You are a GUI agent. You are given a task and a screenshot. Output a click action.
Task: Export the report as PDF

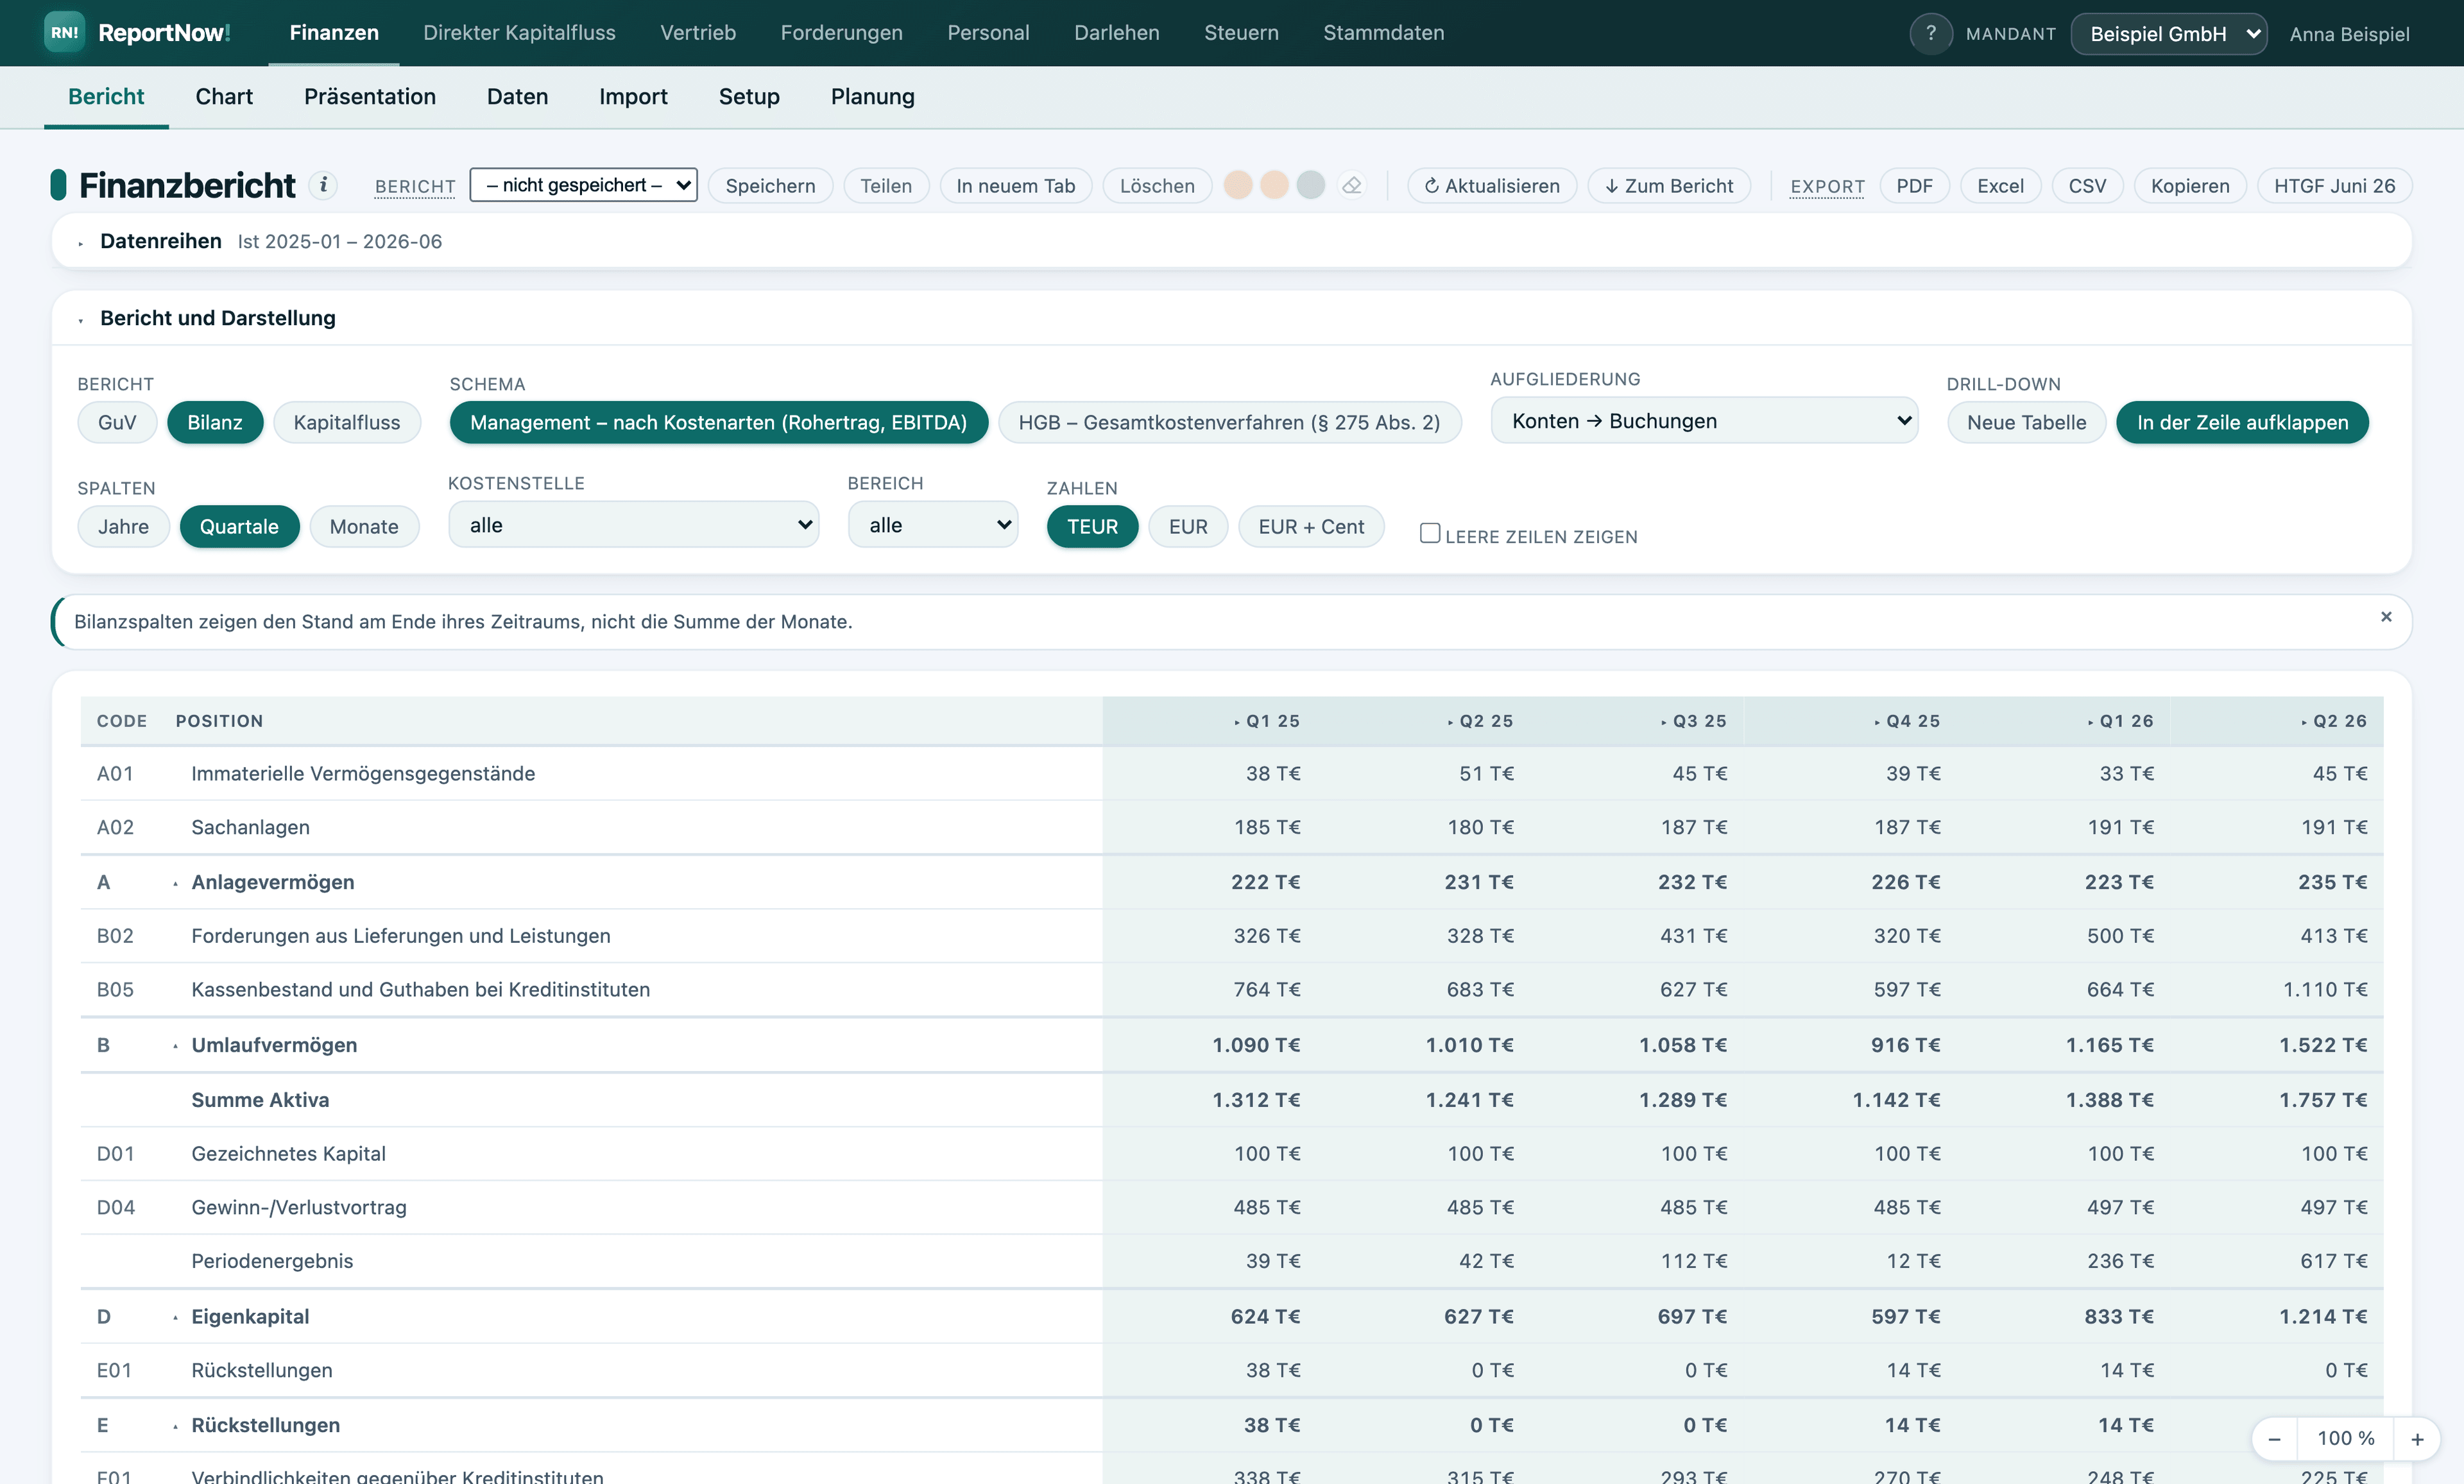click(x=1914, y=186)
